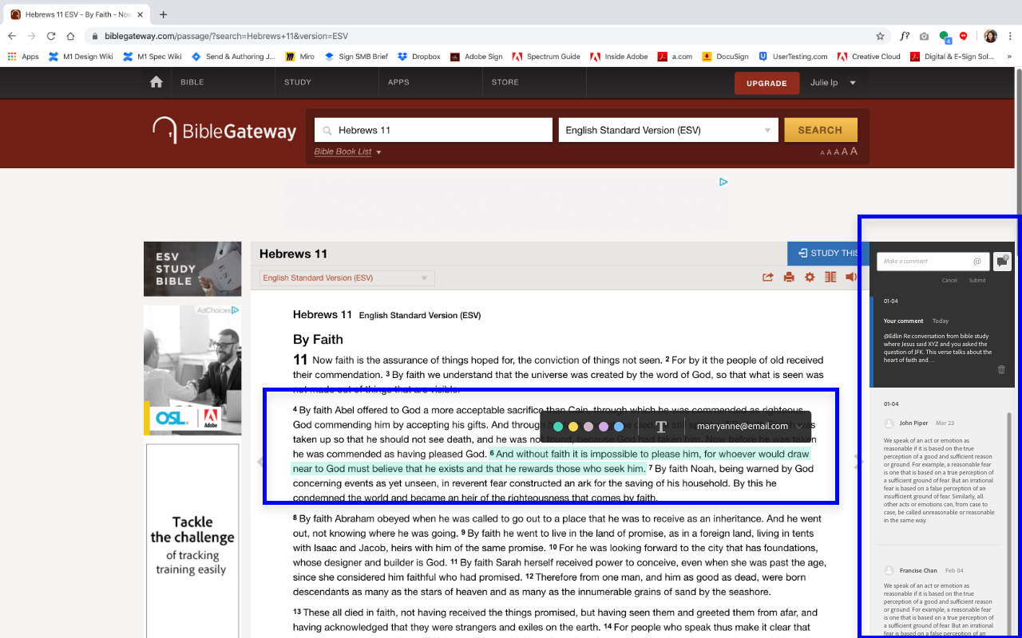Print the passage with the printer icon
1022x638 pixels.
[789, 278]
